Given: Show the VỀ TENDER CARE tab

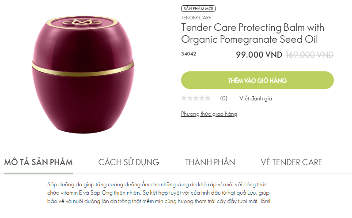Looking at the screenshot, I should [x=291, y=162].
